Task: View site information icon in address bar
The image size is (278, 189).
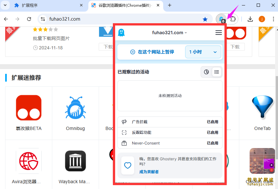Action: [x=43, y=19]
